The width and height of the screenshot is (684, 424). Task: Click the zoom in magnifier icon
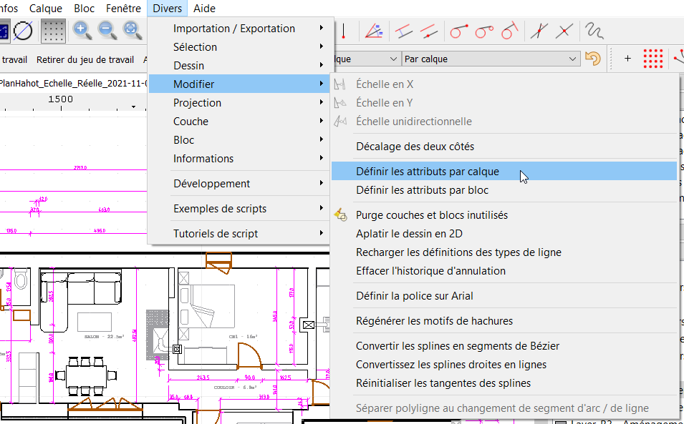point(83,30)
